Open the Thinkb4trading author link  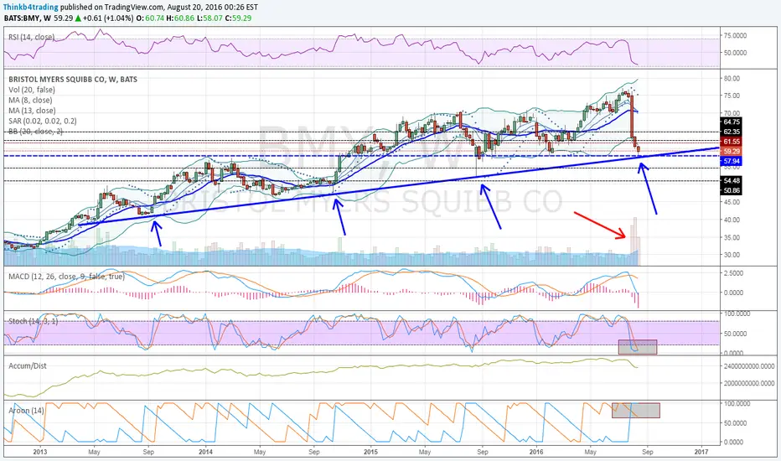point(31,8)
